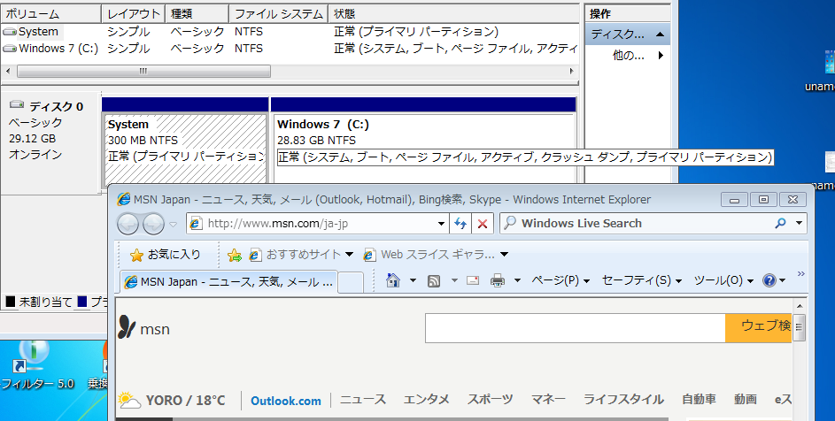Image resolution: width=835 pixels, height=421 pixels.
Task: Open the ツール(O) menu
Action: coord(723,280)
